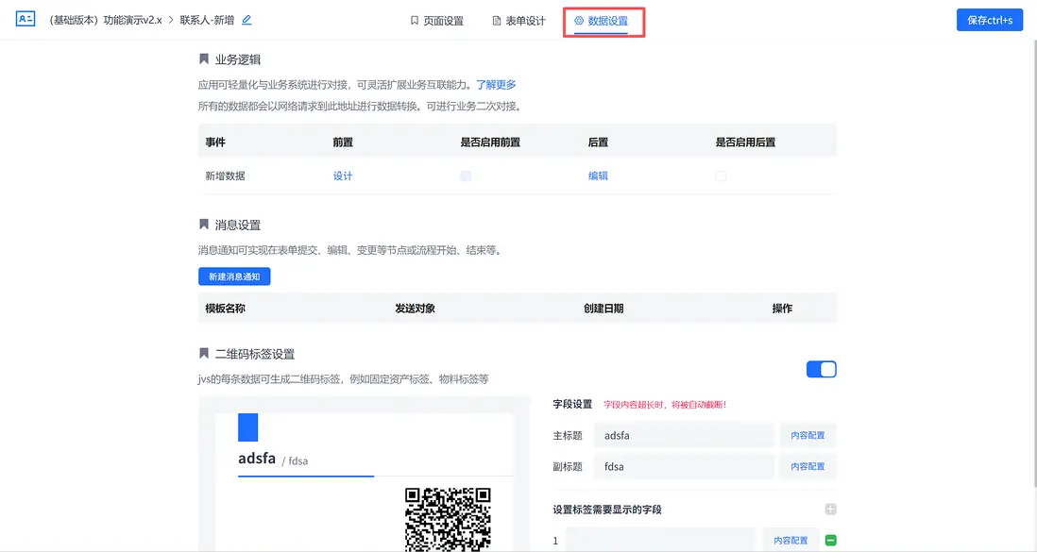
Task: Toggle the 是否启用后置 checkbox
Action: pos(721,176)
